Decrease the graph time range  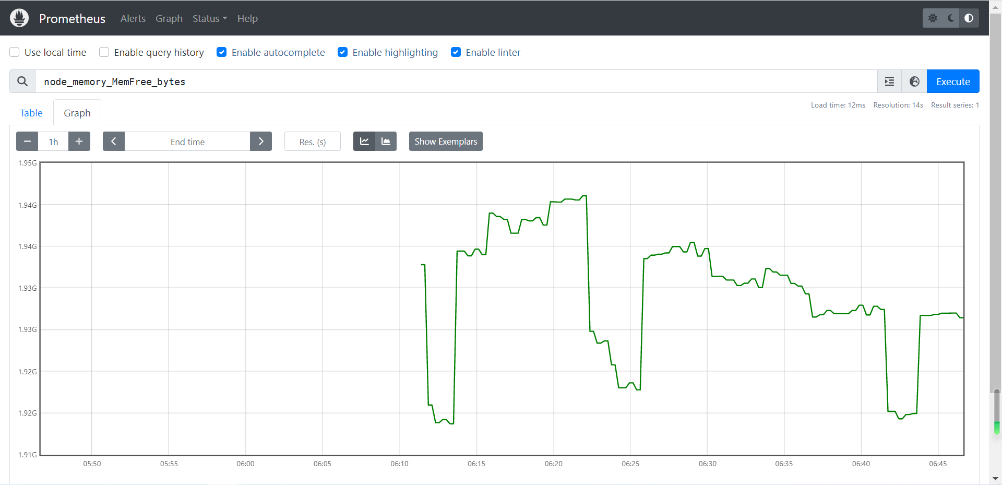[27, 141]
